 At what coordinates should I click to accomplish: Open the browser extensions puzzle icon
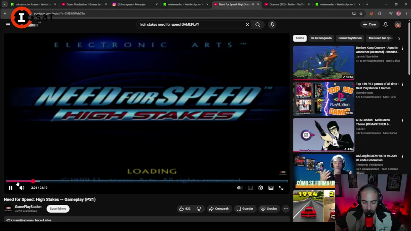coord(380,13)
